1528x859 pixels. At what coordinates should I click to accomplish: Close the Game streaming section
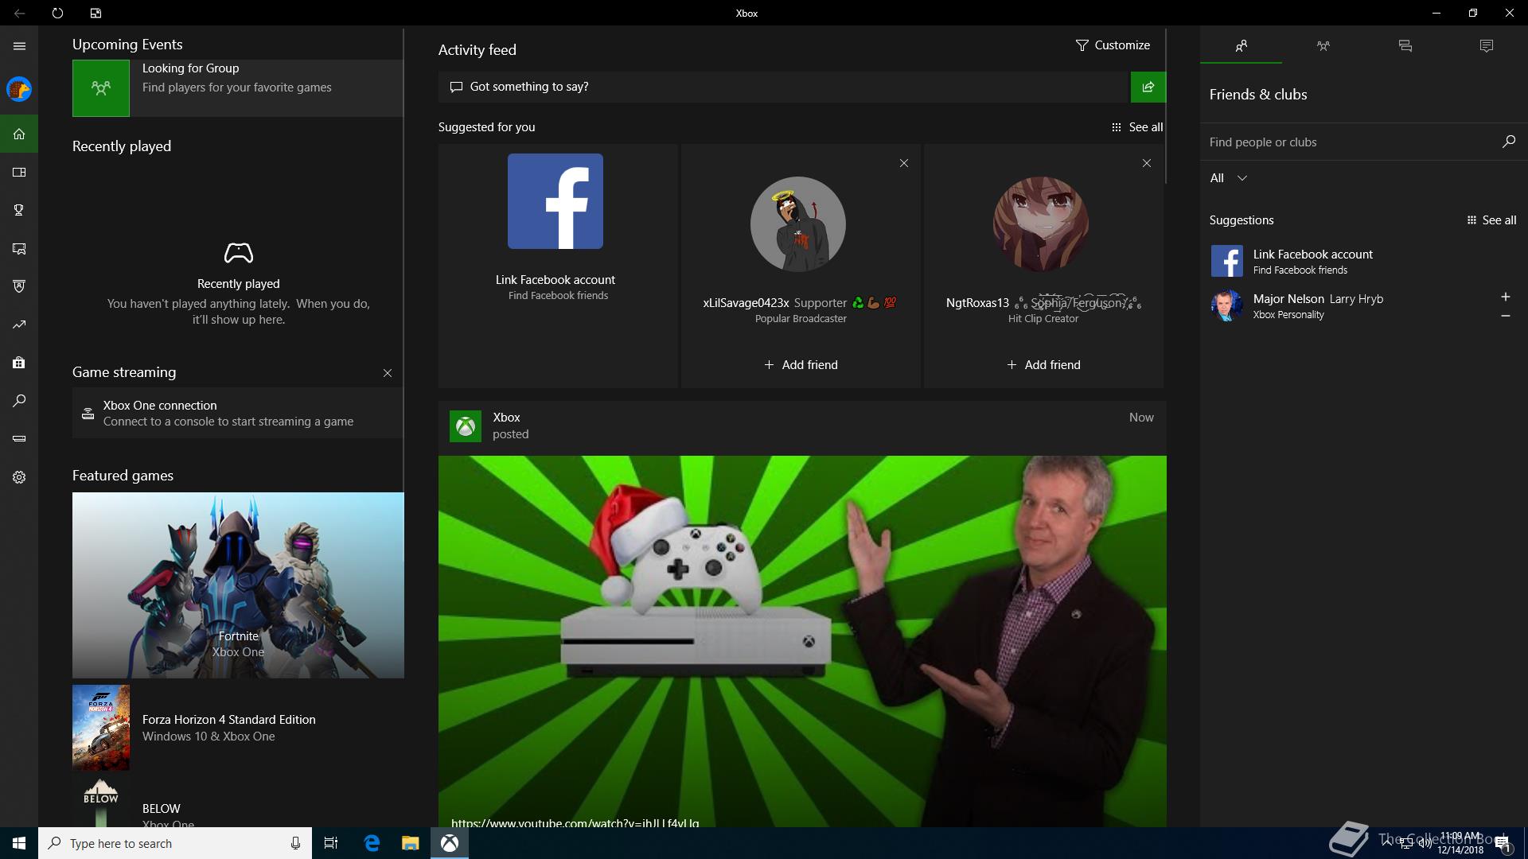(x=388, y=373)
